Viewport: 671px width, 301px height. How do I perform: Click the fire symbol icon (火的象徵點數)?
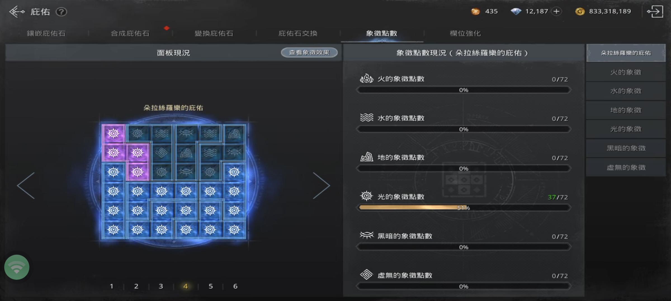367,79
